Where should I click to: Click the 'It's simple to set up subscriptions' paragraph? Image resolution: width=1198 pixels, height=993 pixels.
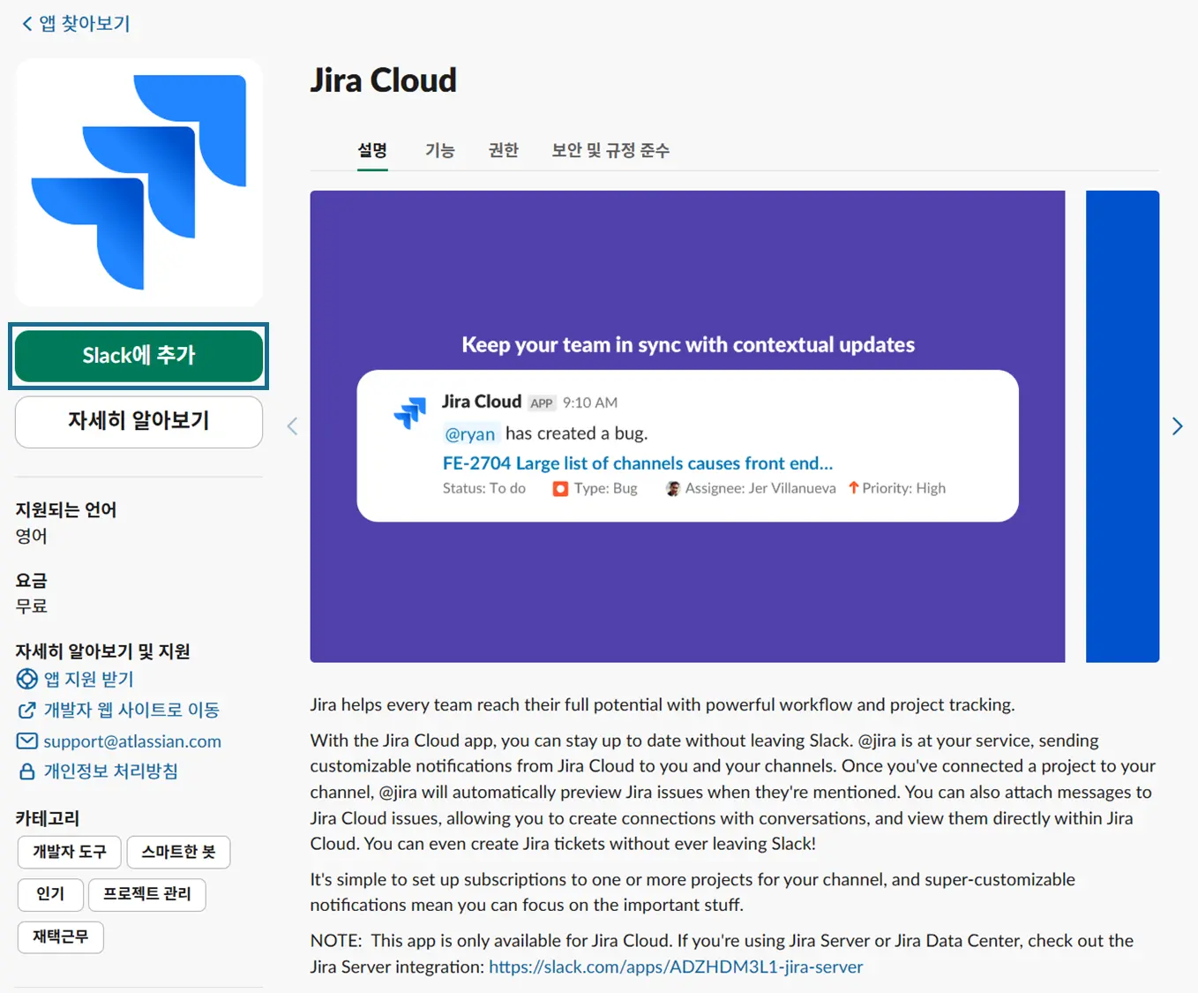pyautogui.click(x=693, y=892)
